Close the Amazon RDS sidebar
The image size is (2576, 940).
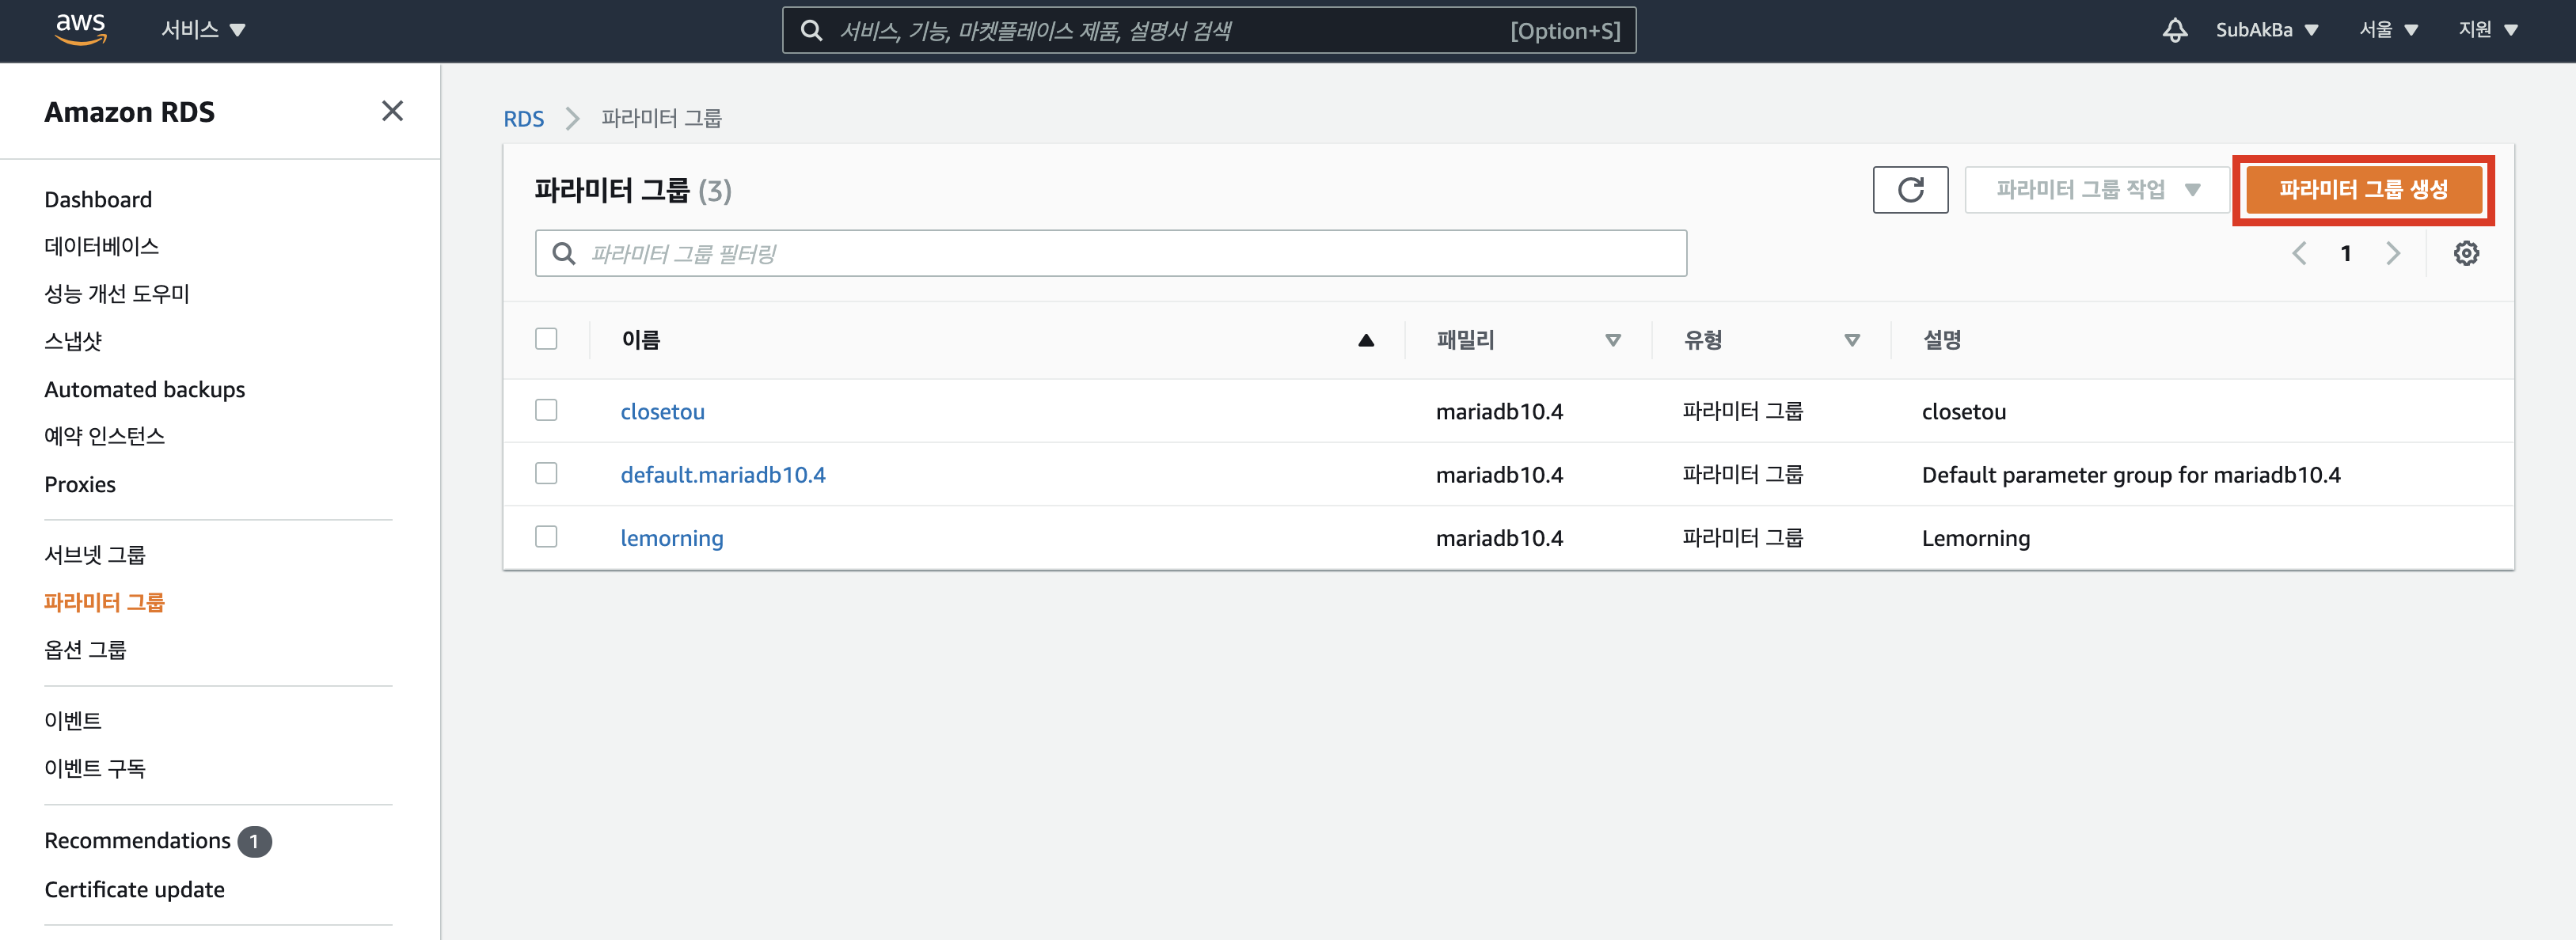[x=392, y=111]
